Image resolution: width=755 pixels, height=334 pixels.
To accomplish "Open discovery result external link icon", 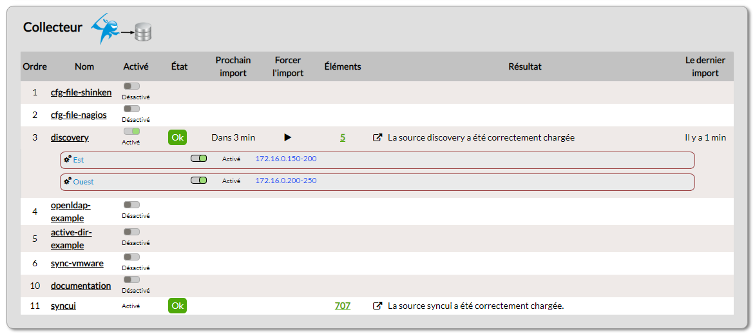I will pos(377,137).
